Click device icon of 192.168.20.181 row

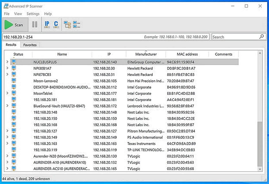14,99
